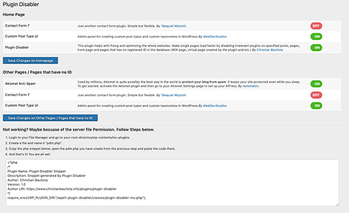Select the Akismet Anti-Spam plugin row name
Viewport: 349px width, 213px height.
point(20,83)
